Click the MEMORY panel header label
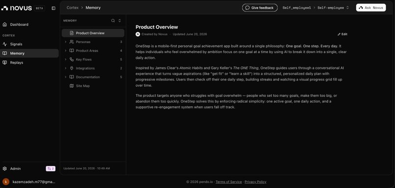This screenshot has width=395, height=188. point(70,21)
